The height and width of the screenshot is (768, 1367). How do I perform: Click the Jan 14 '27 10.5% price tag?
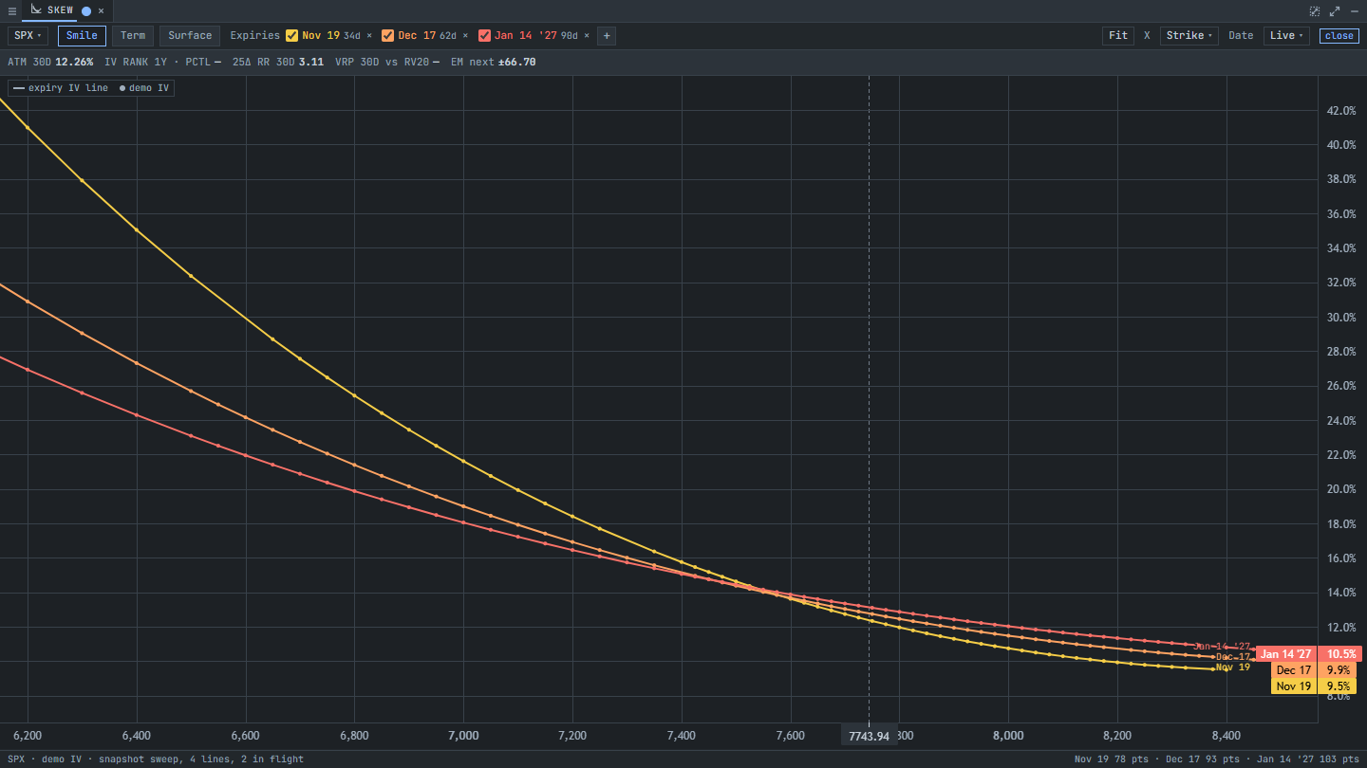pyautogui.click(x=1309, y=654)
